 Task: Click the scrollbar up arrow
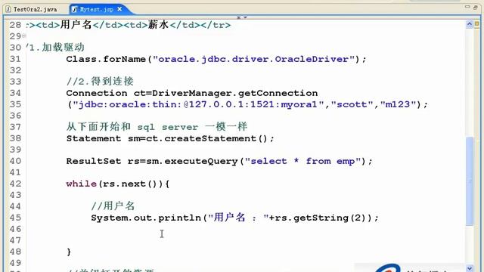[469, 24]
